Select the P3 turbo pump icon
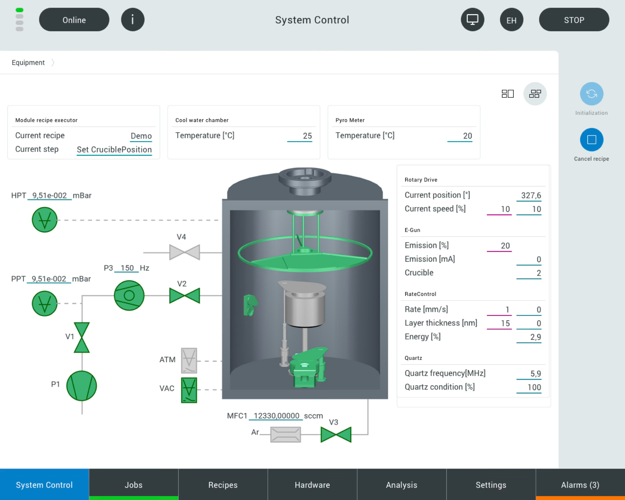This screenshot has width=625, height=500. coord(129,295)
